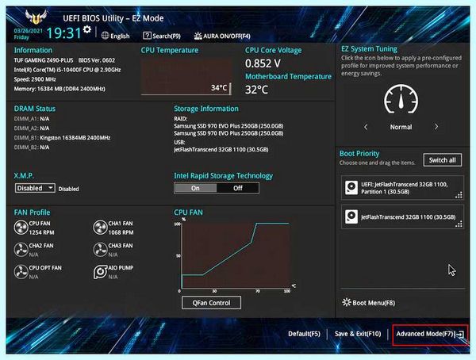Click Default(F5)
476x360 pixels.
304,334
